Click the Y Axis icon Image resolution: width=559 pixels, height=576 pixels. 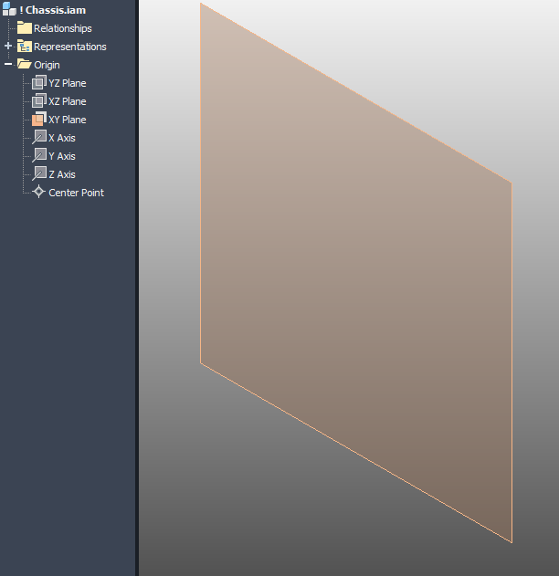[39, 155]
